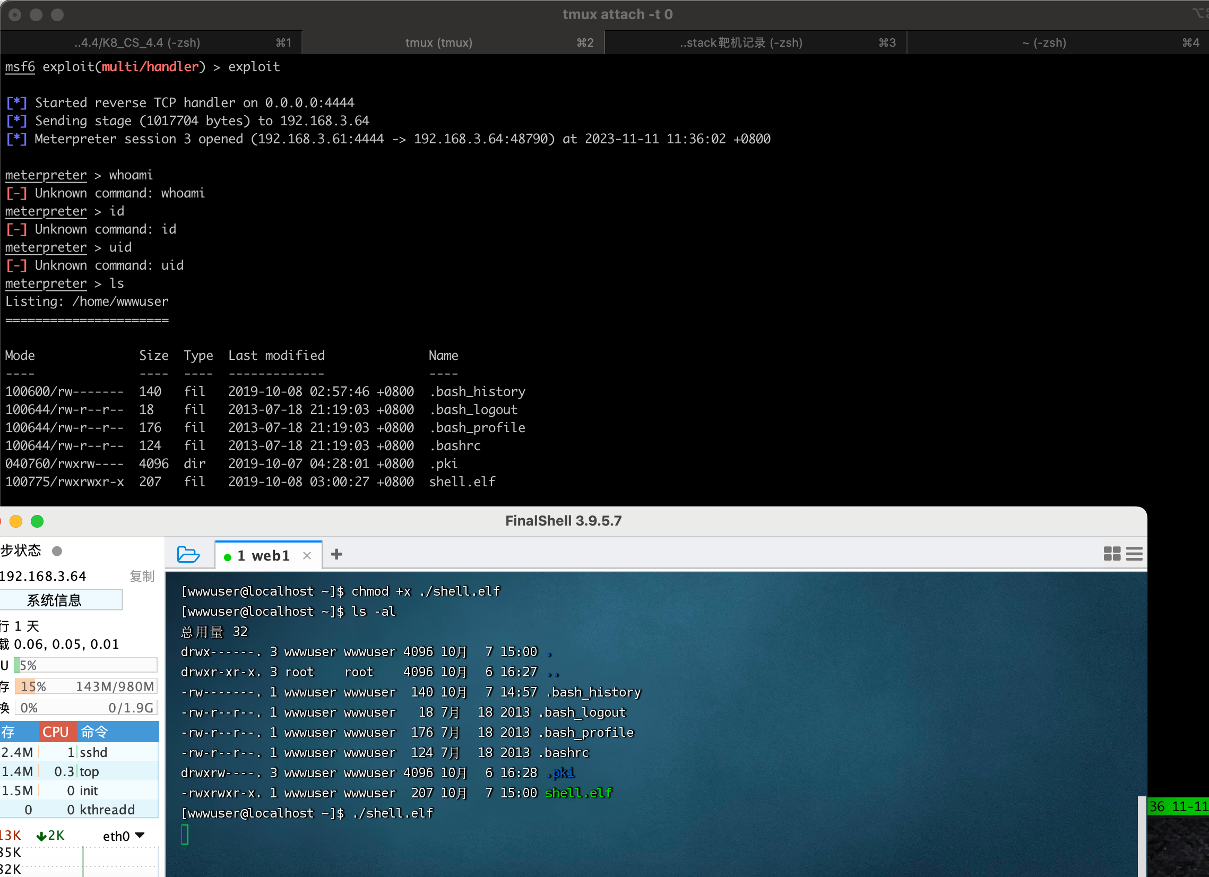This screenshot has height=877, width=1209.
Task: Copy the IP address via 复制
Action: tap(142, 576)
